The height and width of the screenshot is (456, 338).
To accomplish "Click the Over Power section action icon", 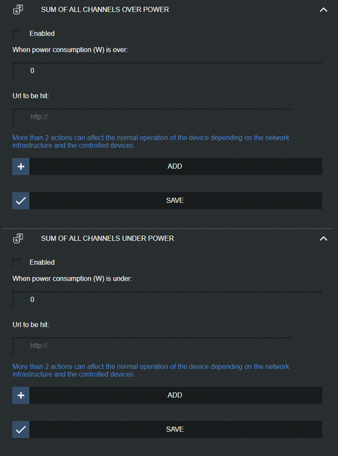I will (x=18, y=9).
